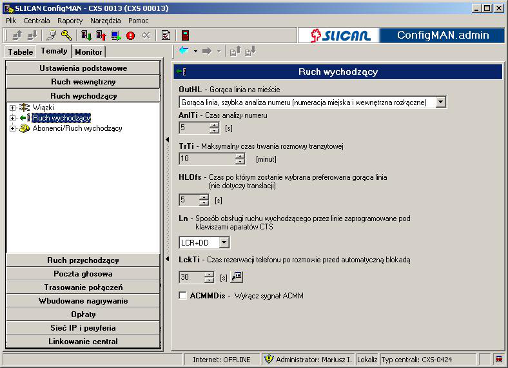Open the Ln LCR+DD dropdown
508x368 pixels.
[x=224, y=242]
